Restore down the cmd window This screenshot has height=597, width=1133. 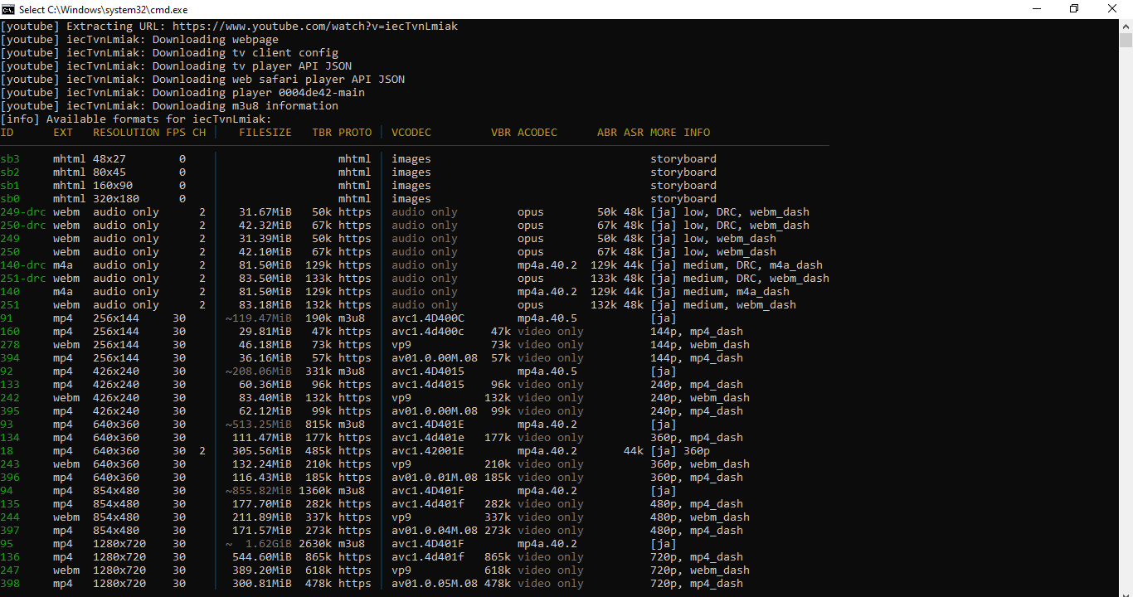tap(1074, 9)
